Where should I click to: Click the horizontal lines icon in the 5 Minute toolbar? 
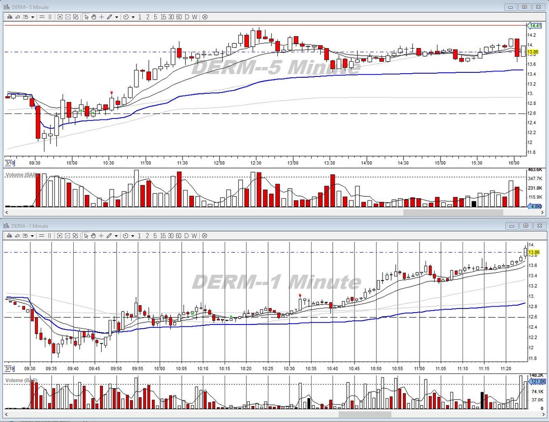(x=42, y=17)
